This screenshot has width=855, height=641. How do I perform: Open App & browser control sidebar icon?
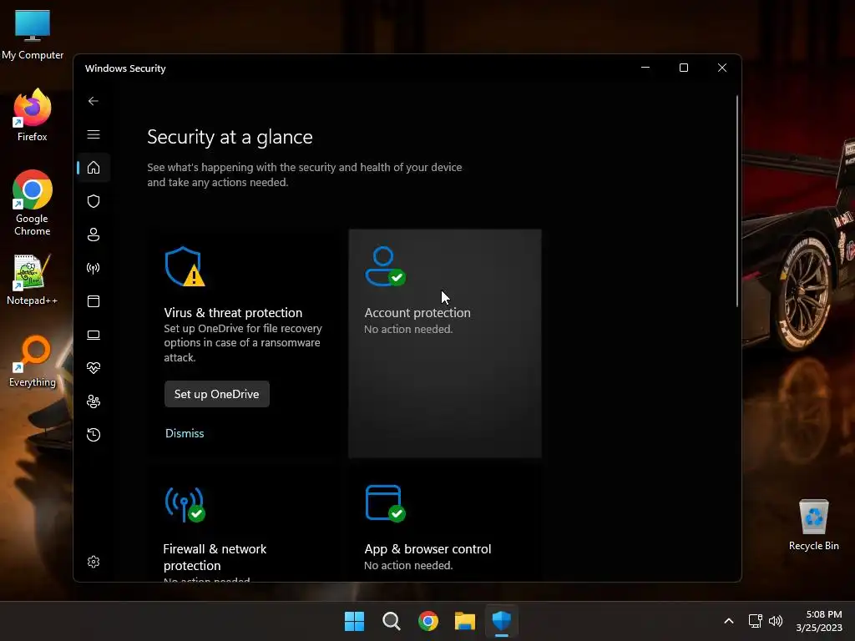[94, 301]
